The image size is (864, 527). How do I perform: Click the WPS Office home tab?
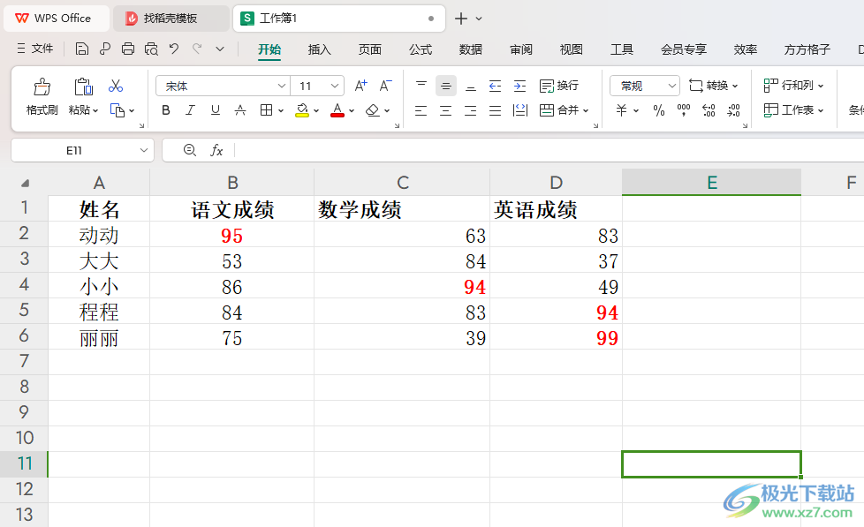pos(57,19)
